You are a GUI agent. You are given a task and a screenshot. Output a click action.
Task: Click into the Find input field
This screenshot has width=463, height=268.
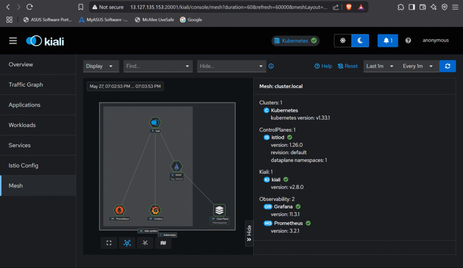click(x=153, y=66)
